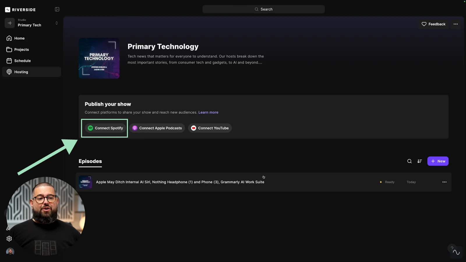466x262 pixels.
Task: Click the Search field in the top bar
Action: pyautogui.click(x=264, y=9)
